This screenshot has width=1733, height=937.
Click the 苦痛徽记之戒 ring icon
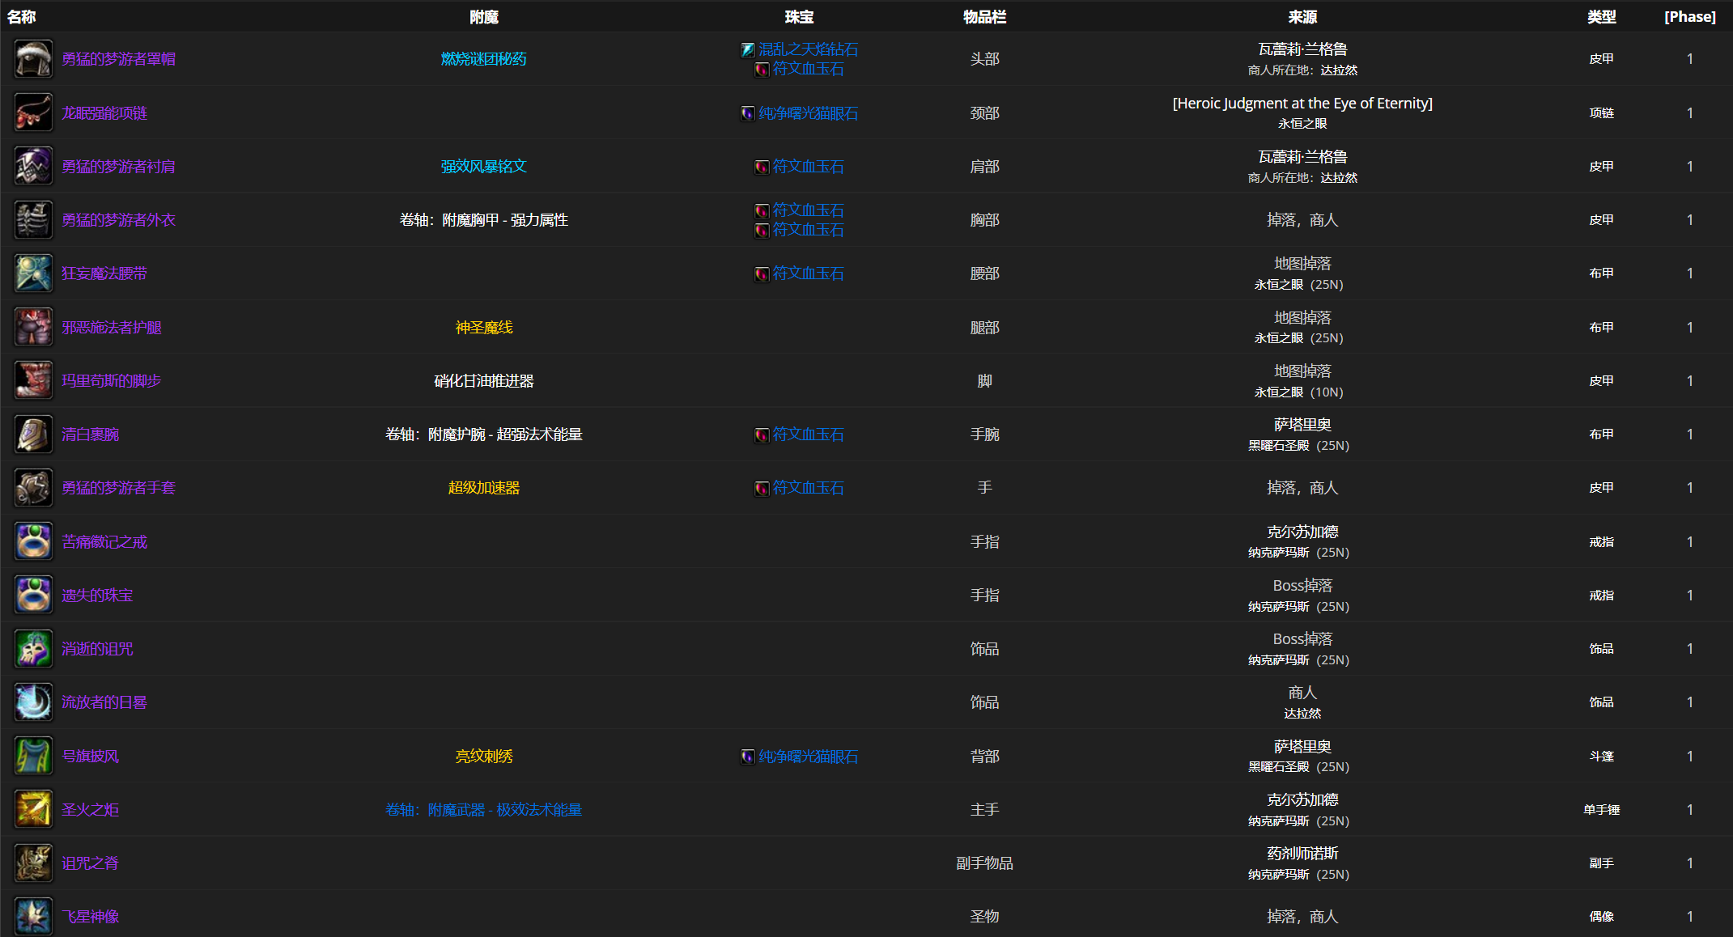33,541
